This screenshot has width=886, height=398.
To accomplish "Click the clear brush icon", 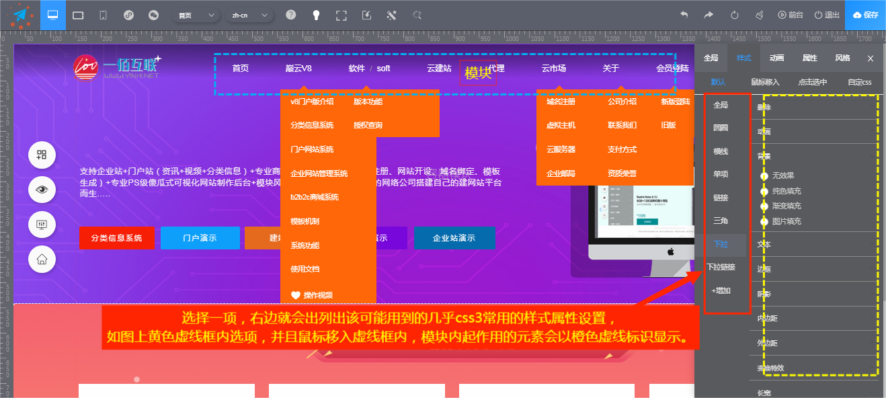I will click(759, 15).
